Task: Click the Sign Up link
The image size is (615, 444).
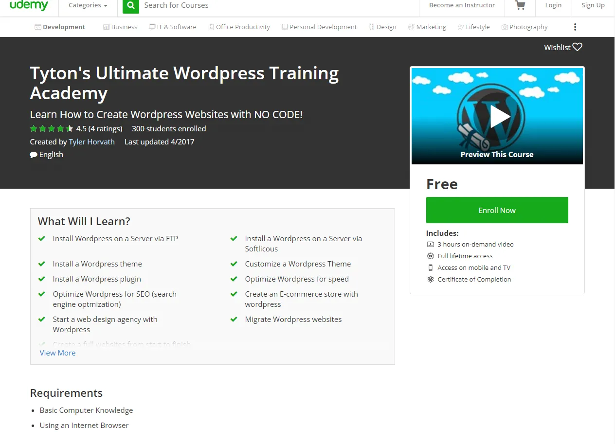Action: [x=593, y=5]
